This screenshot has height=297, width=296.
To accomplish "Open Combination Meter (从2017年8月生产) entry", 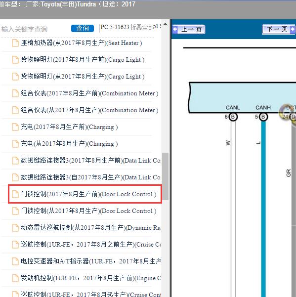I will (89, 110).
